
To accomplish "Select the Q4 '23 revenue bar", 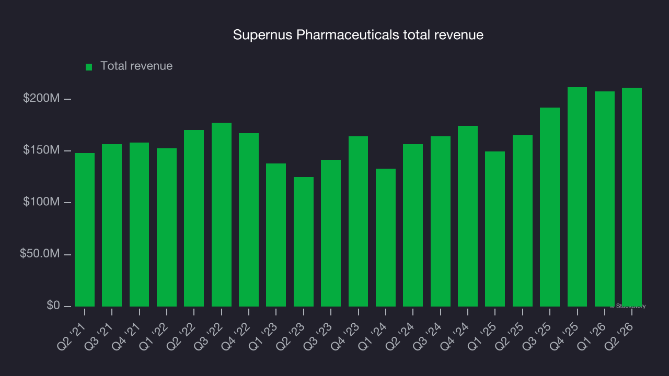I will 358,221.
